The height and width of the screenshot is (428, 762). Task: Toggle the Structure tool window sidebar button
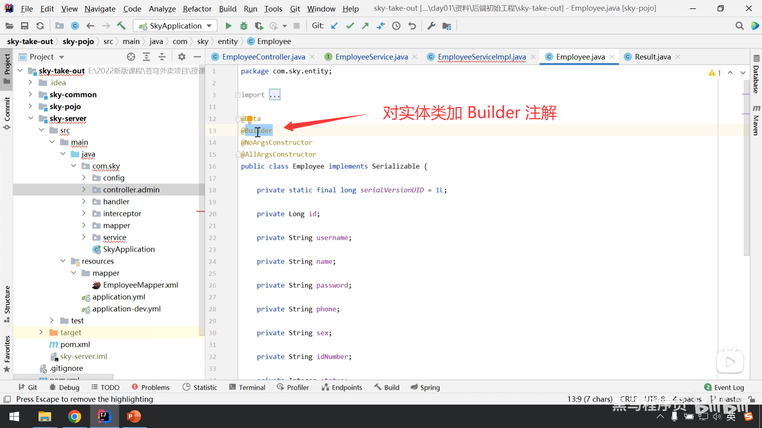point(7,303)
